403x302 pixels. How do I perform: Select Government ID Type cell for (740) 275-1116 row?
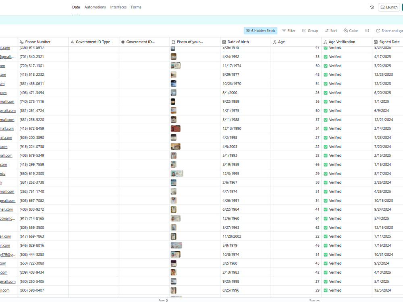(x=94, y=102)
